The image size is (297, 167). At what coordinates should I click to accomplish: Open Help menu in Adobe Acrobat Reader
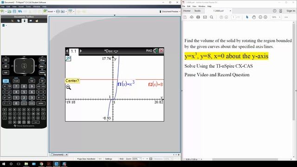(x=209, y=6)
